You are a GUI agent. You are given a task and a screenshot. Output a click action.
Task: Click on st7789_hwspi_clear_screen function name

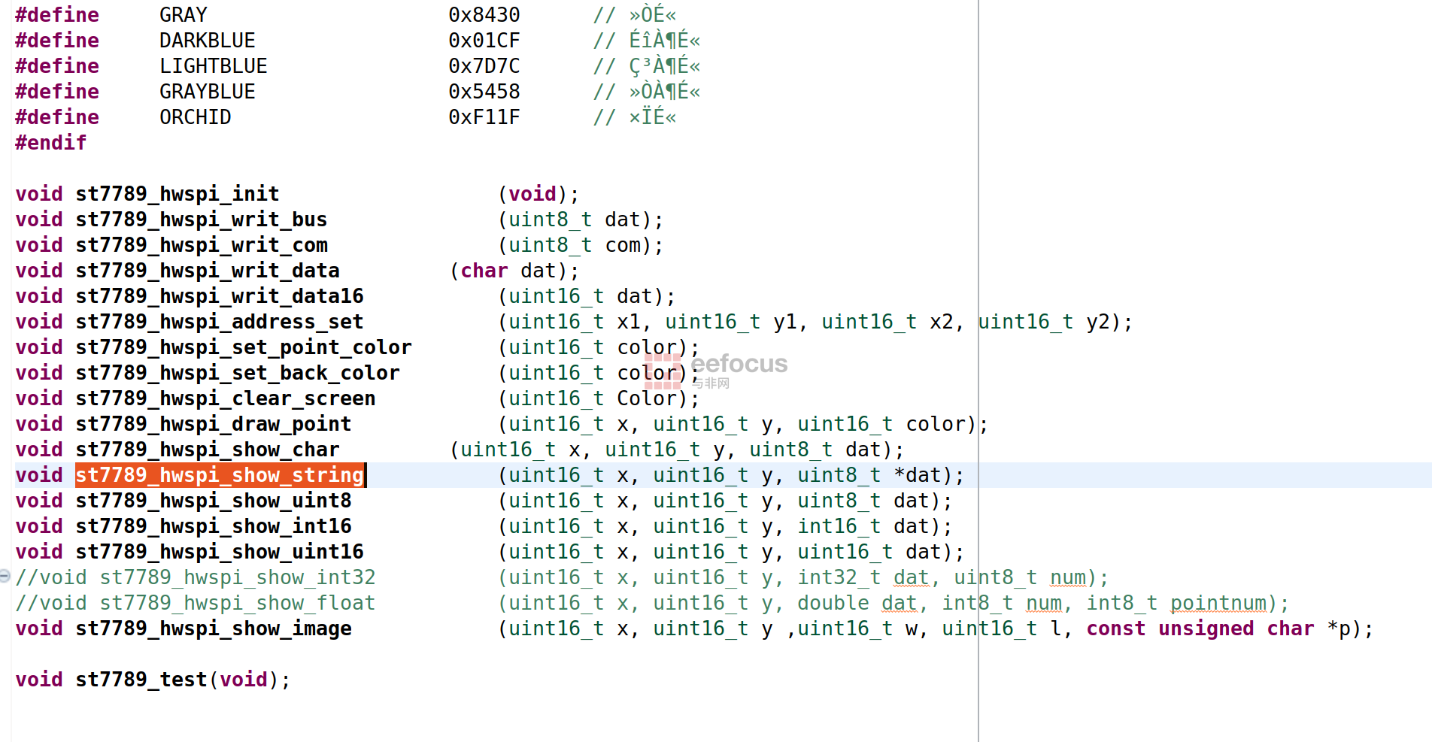coord(226,398)
